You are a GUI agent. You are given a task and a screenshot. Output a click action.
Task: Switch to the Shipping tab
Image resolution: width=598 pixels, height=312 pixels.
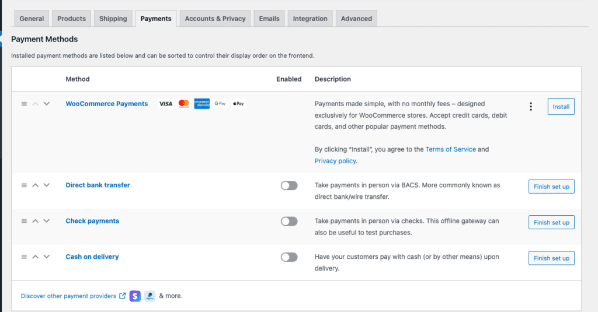coord(113,19)
